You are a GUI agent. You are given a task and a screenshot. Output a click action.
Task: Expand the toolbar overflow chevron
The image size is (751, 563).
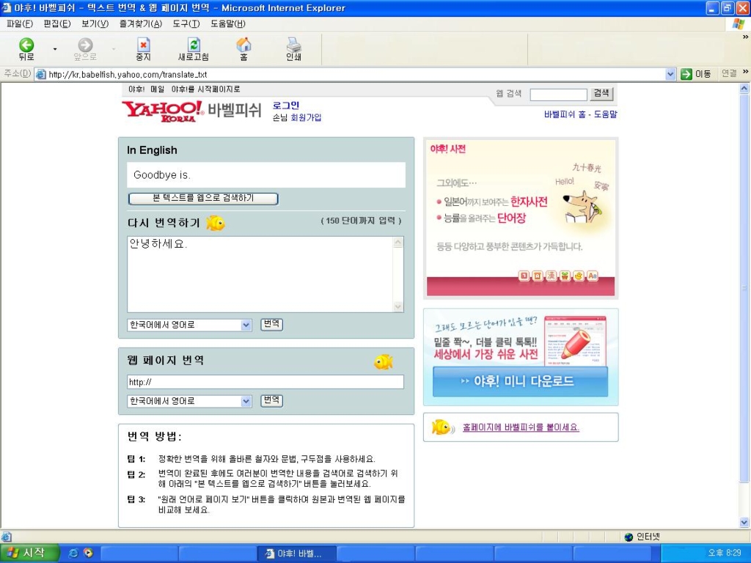[x=745, y=37]
